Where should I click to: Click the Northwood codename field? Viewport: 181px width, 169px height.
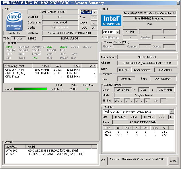coord(60,22)
